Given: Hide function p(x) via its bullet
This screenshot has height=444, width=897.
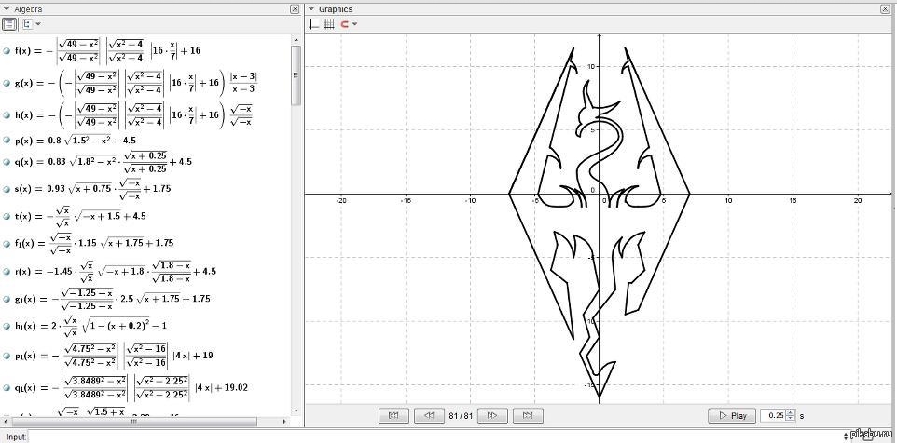Looking at the screenshot, I should click(7, 140).
